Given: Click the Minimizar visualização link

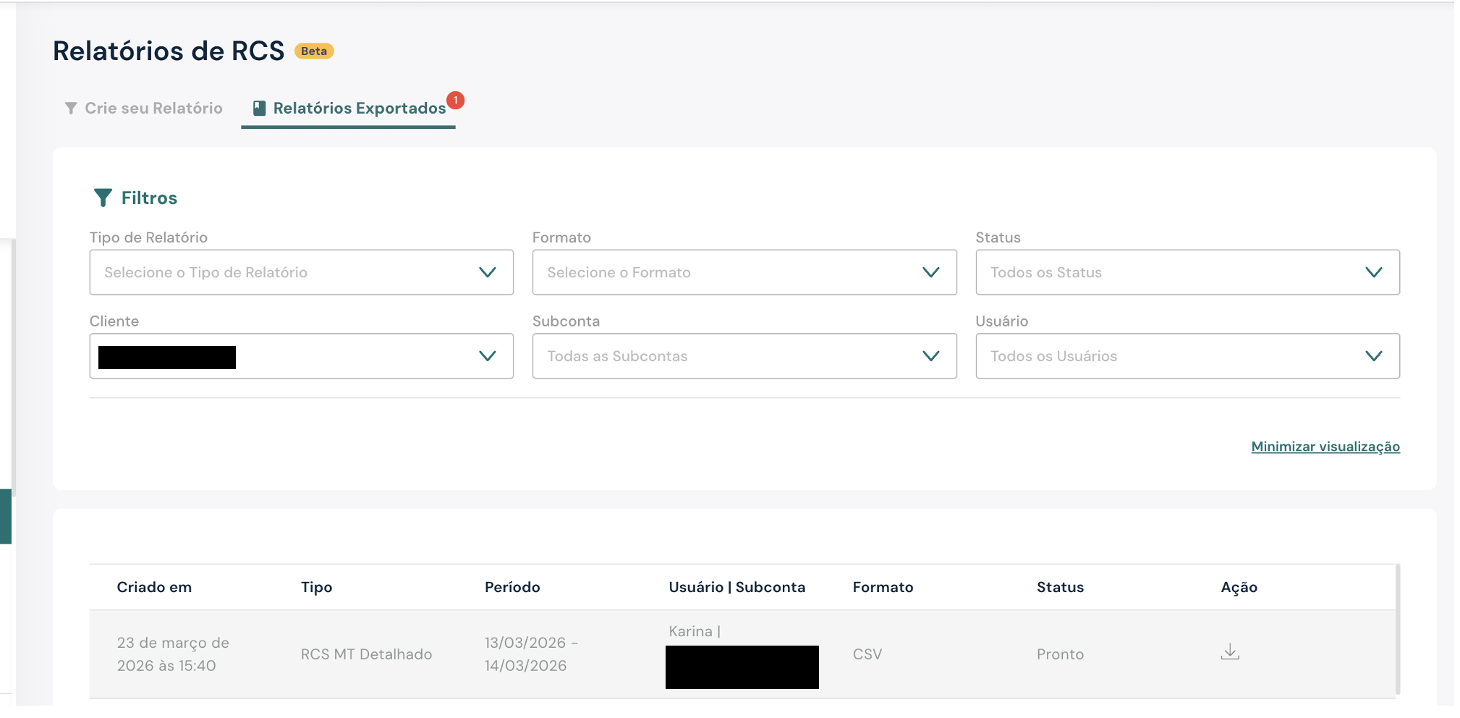Looking at the screenshot, I should 1325,447.
